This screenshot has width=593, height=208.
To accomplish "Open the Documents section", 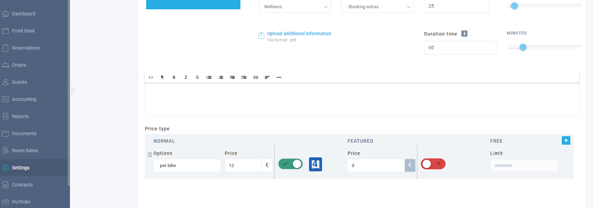I will pyautogui.click(x=24, y=133).
